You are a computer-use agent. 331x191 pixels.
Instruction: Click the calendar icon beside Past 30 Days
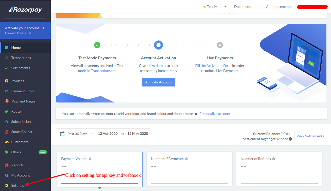point(62,134)
